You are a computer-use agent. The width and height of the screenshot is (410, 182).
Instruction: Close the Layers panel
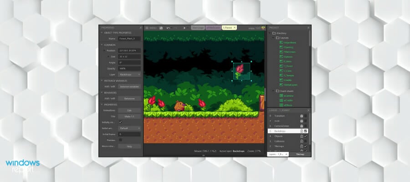pyautogui.click(x=308, y=111)
